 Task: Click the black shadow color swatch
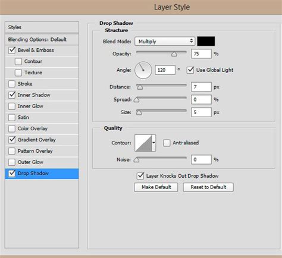pos(206,41)
